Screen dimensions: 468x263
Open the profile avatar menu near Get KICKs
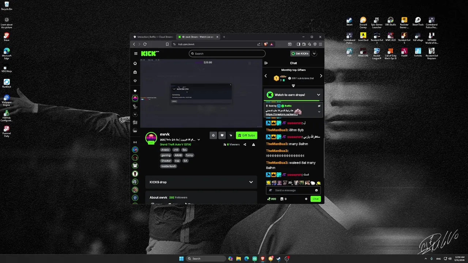314,53
